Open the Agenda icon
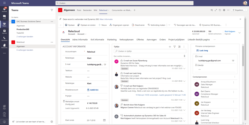249x125 pixels. (4, 32)
